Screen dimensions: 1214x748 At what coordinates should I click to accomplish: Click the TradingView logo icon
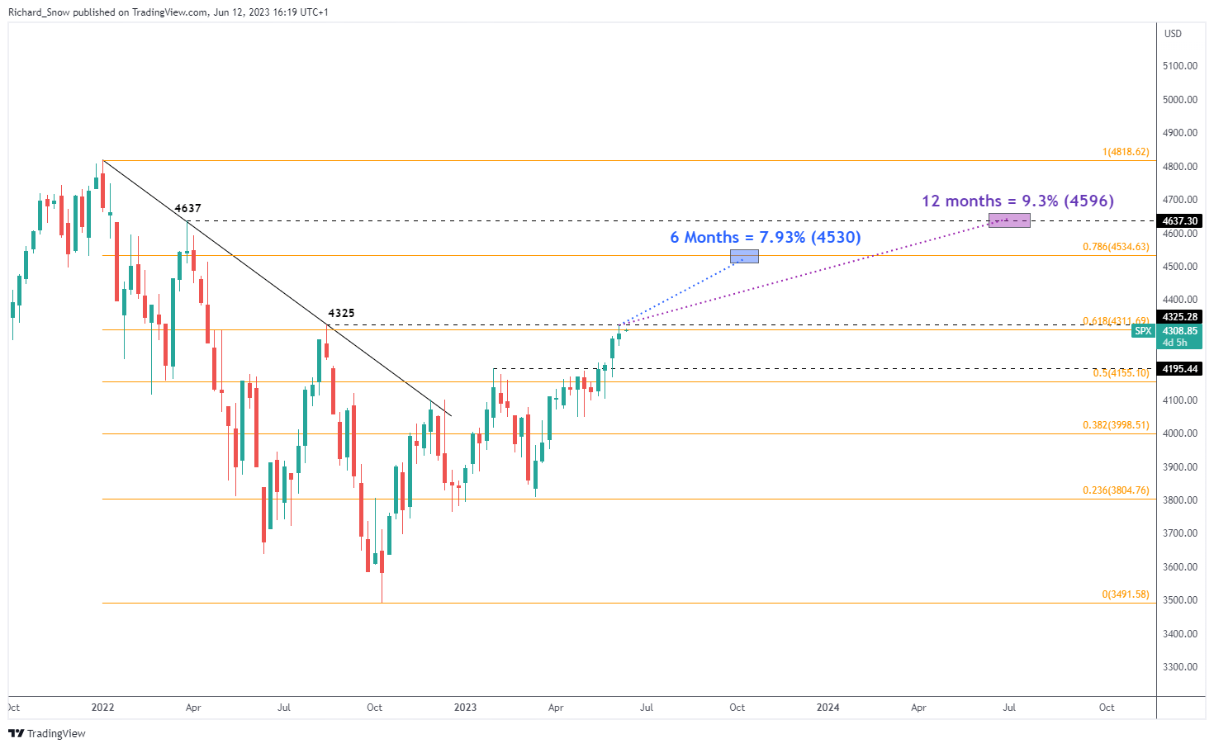tap(16, 733)
